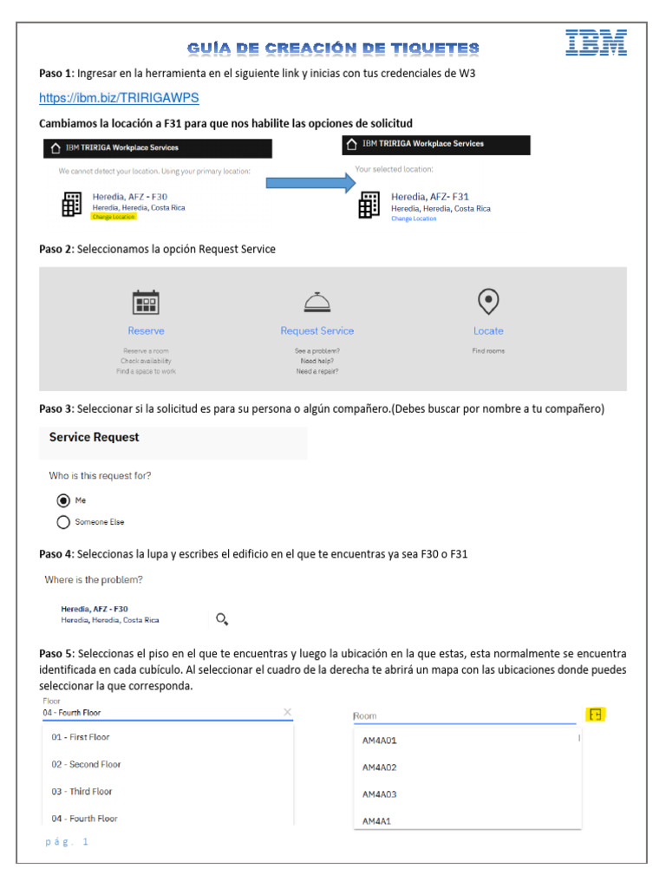Click 'Check availability' text
666x888 pixels.
(x=146, y=362)
